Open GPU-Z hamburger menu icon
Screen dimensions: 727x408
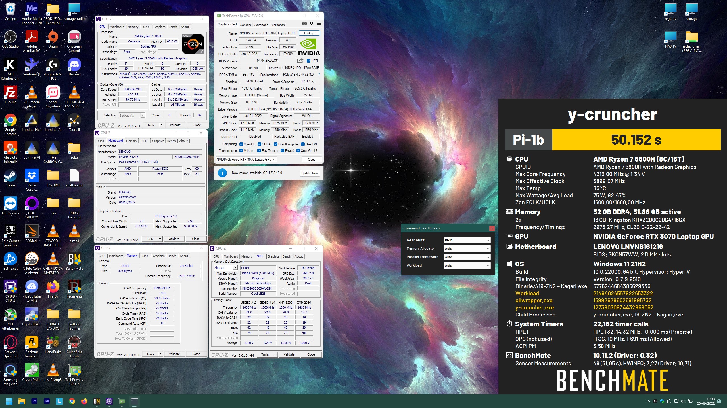tap(319, 24)
